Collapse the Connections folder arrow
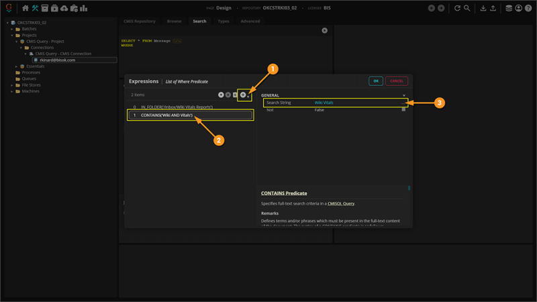The width and height of the screenshot is (537, 302). point(21,48)
